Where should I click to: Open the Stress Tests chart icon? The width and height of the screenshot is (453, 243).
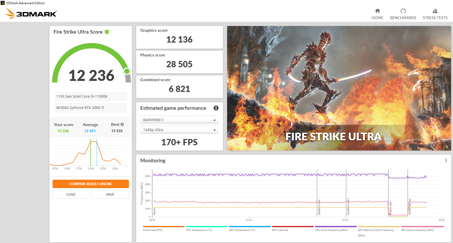point(435,11)
